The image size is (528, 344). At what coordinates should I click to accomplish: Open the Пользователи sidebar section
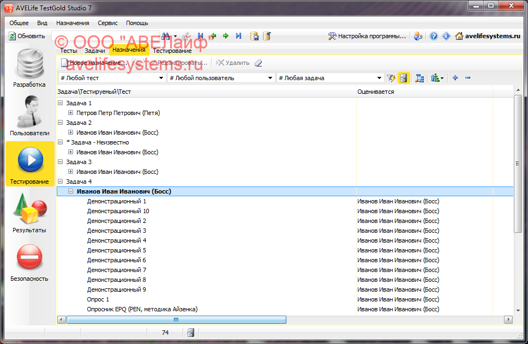point(29,116)
